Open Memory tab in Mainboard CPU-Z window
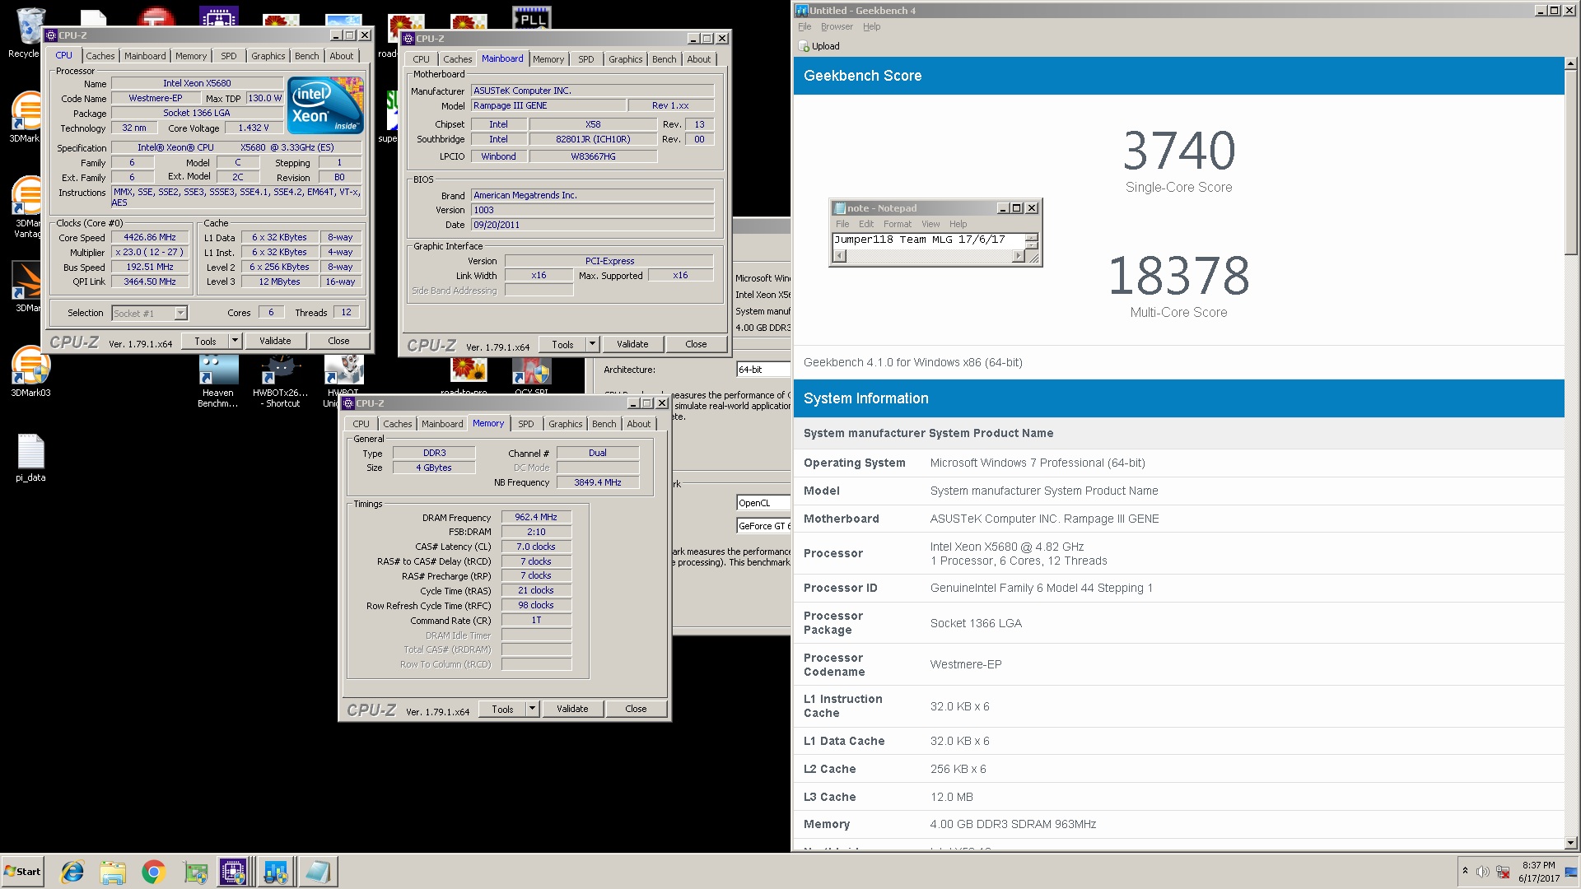 click(548, 59)
